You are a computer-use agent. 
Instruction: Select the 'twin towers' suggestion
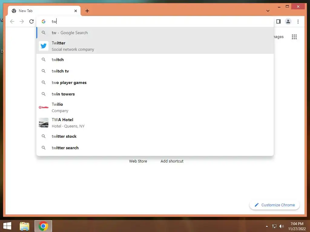(155, 94)
